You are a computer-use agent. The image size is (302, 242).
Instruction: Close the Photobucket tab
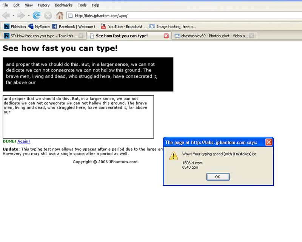pos(251,36)
